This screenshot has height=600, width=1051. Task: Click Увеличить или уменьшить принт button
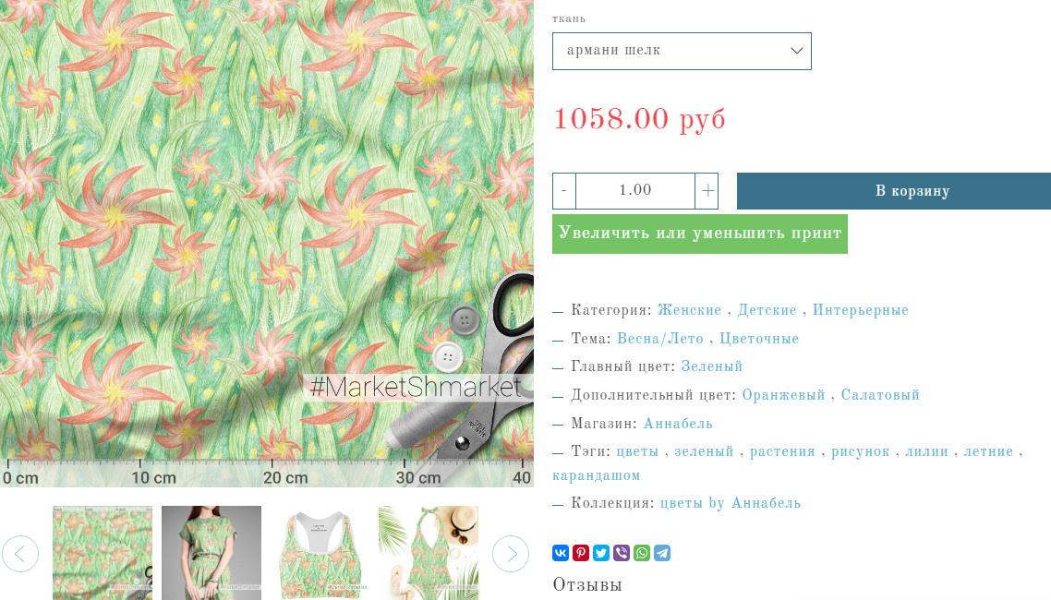click(700, 234)
